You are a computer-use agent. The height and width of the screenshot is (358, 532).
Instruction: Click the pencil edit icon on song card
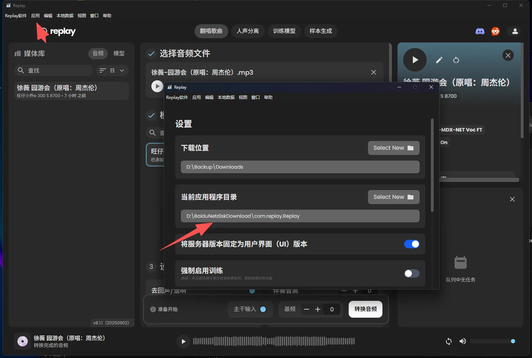point(438,60)
